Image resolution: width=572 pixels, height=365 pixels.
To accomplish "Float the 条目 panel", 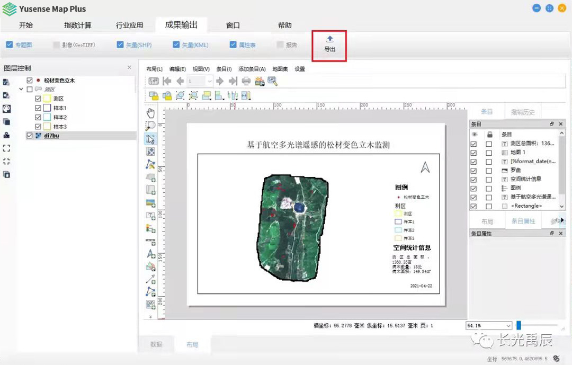I will (551, 124).
